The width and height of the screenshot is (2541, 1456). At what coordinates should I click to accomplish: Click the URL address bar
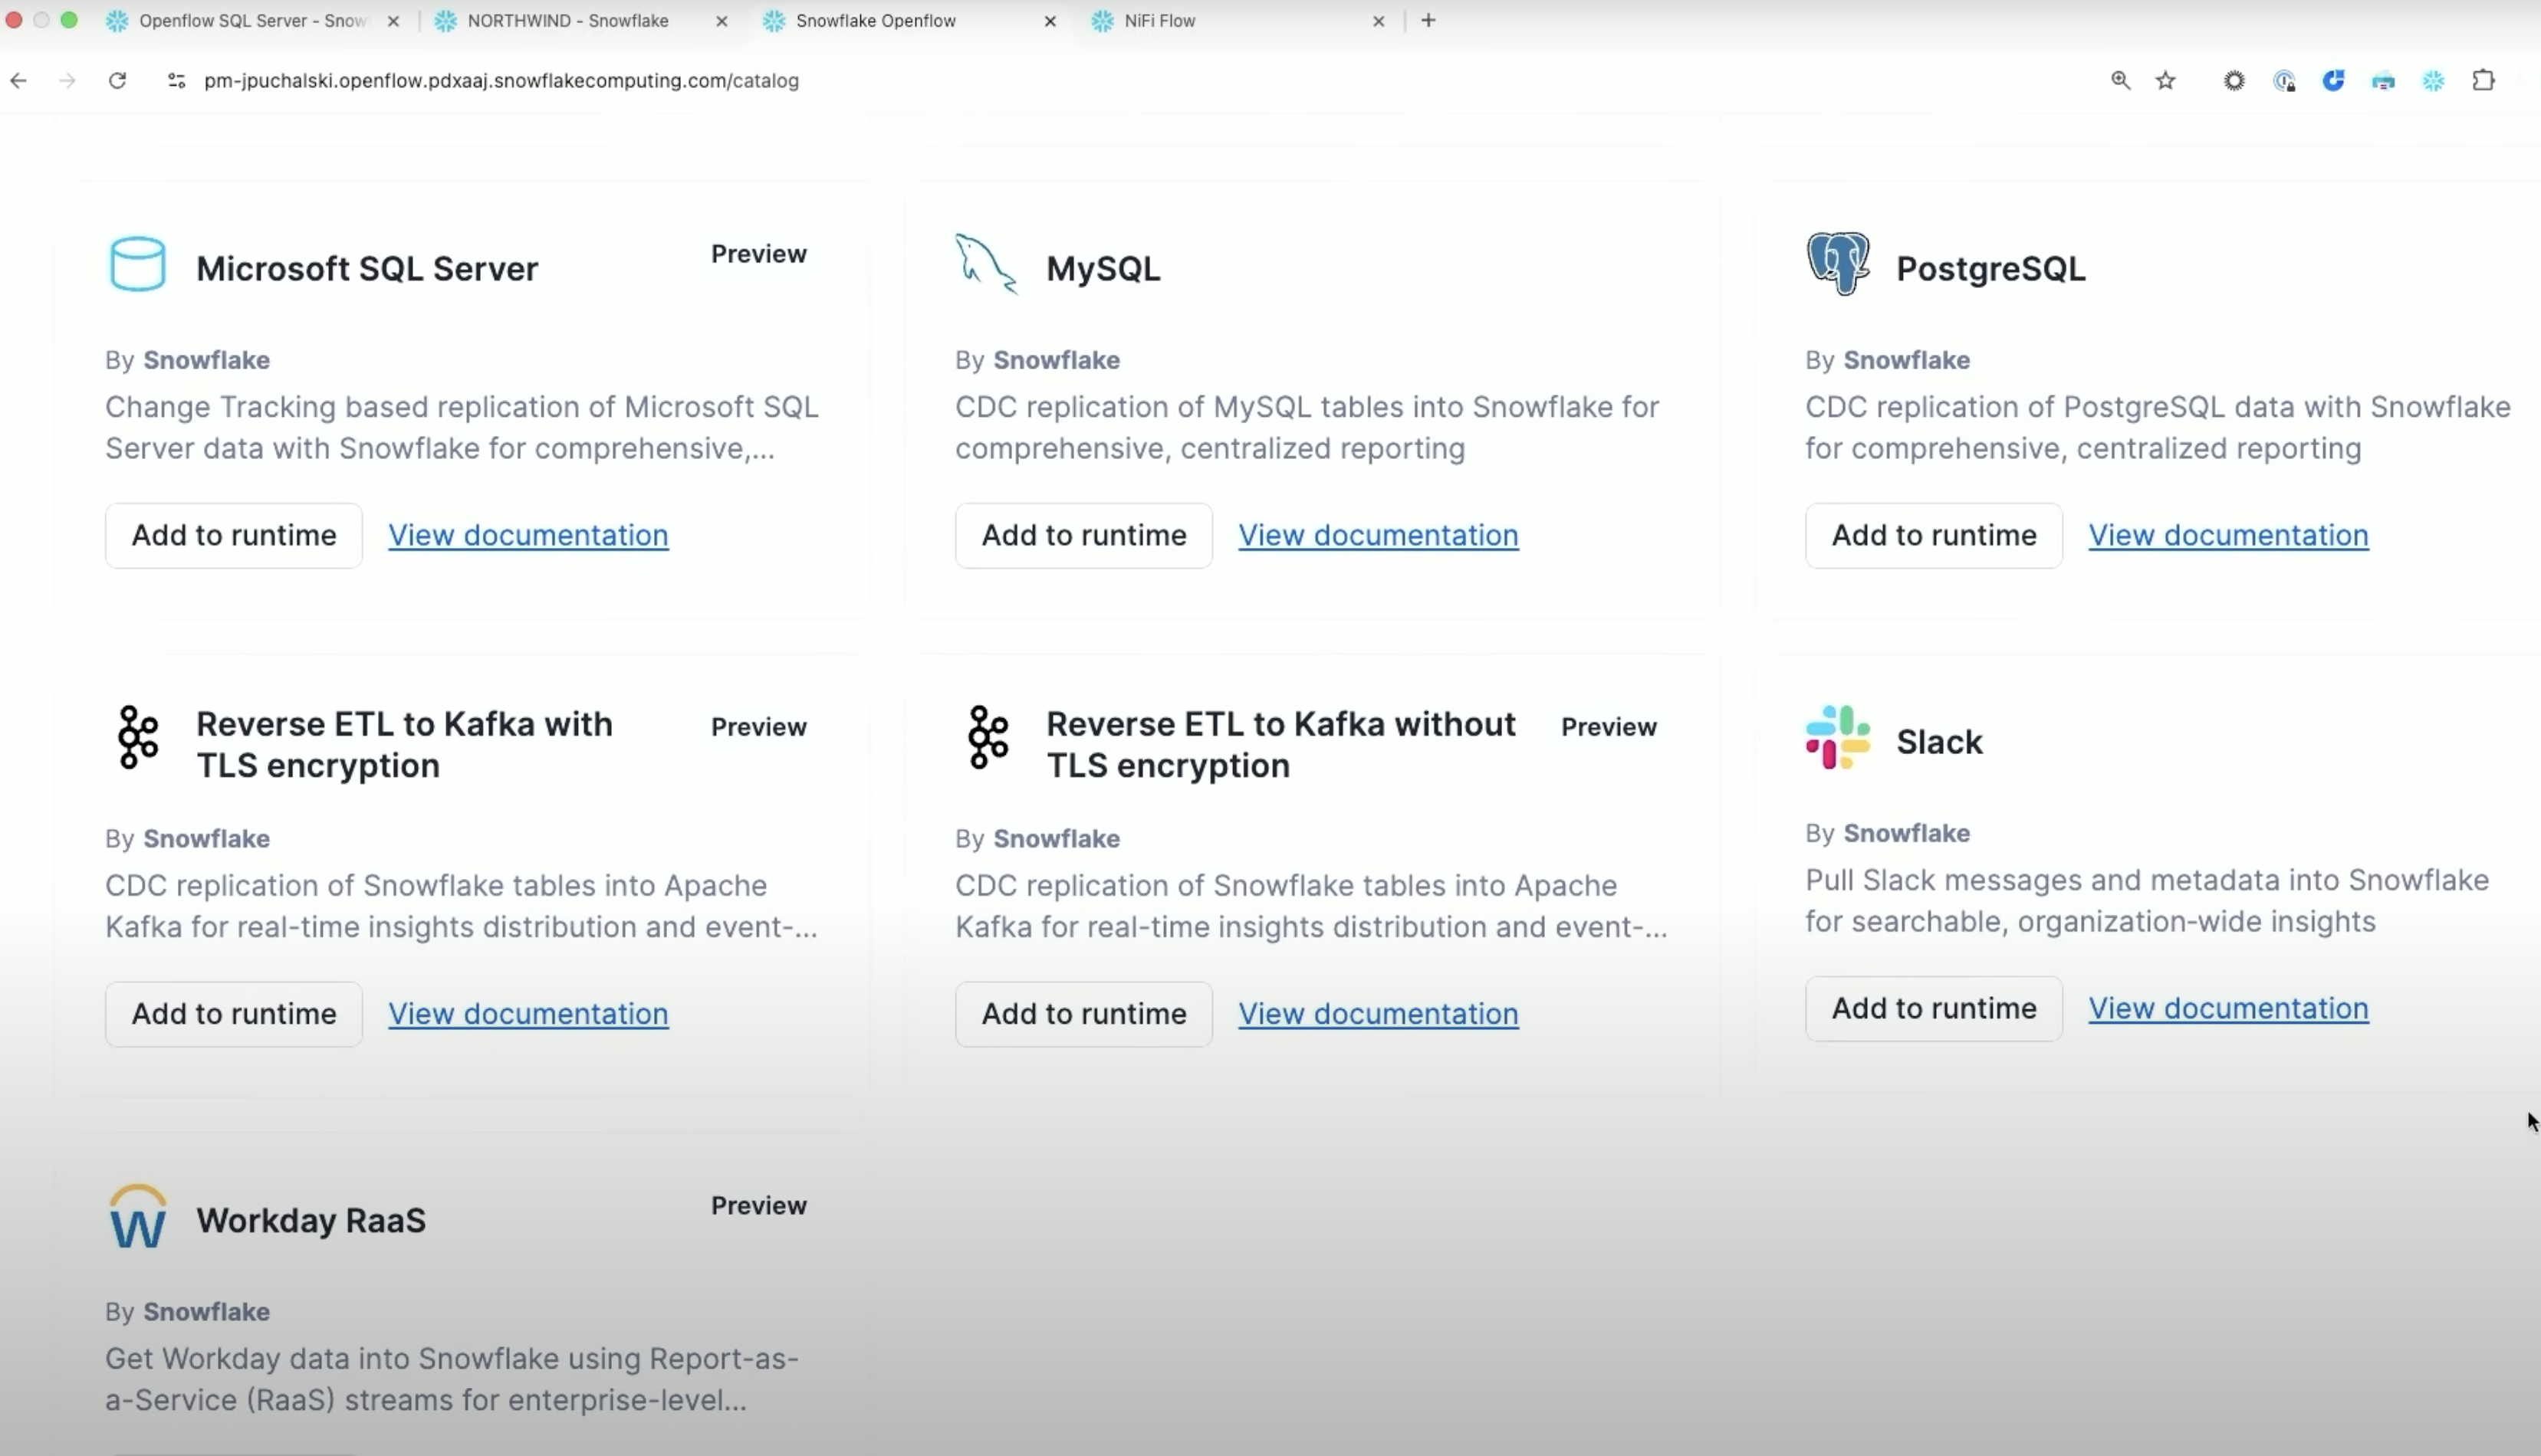click(x=500, y=81)
